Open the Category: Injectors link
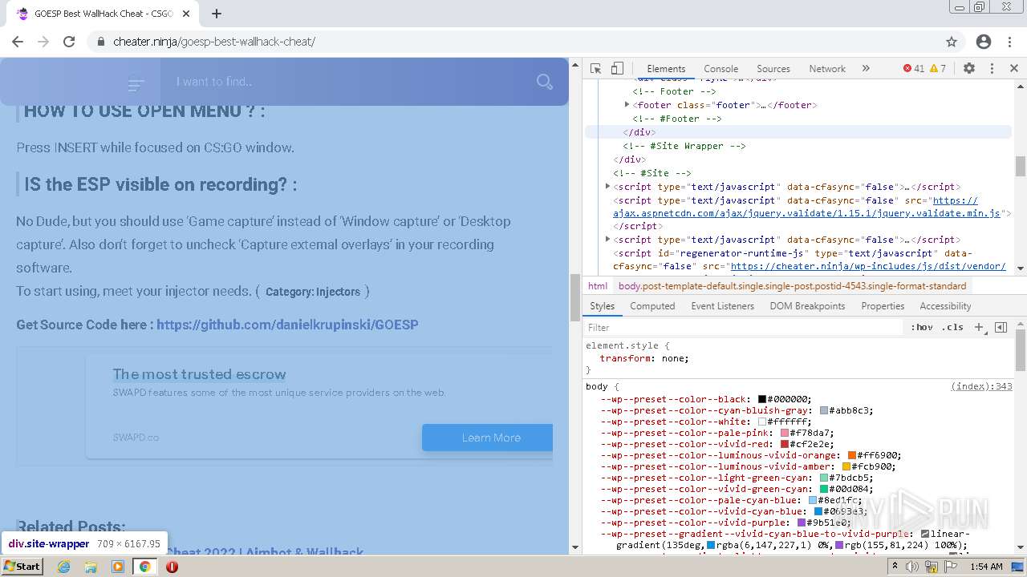The image size is (1027, 577). 313,292
